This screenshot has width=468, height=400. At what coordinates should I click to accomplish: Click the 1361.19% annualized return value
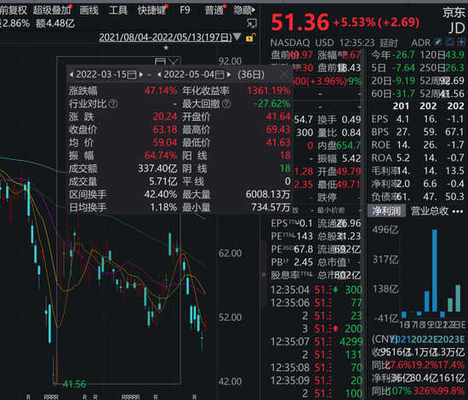coord(269,91)
